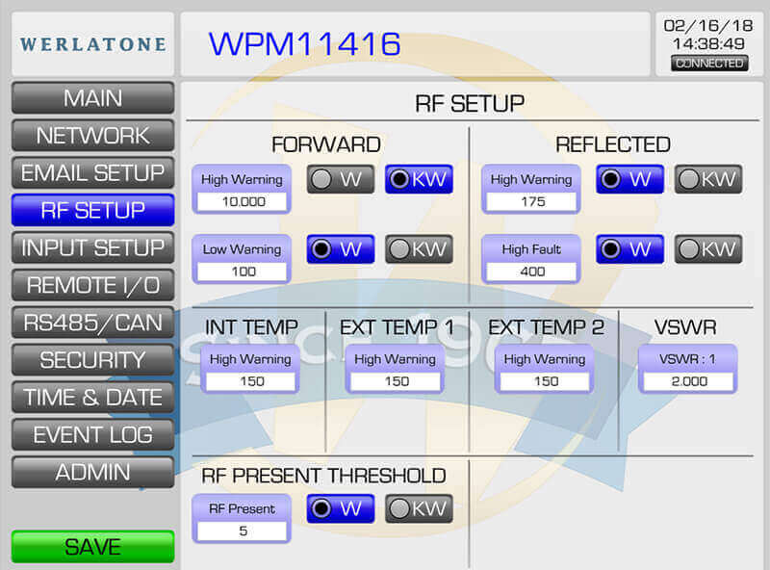Click the INT TEMP heading

click(x=251, y=327)
